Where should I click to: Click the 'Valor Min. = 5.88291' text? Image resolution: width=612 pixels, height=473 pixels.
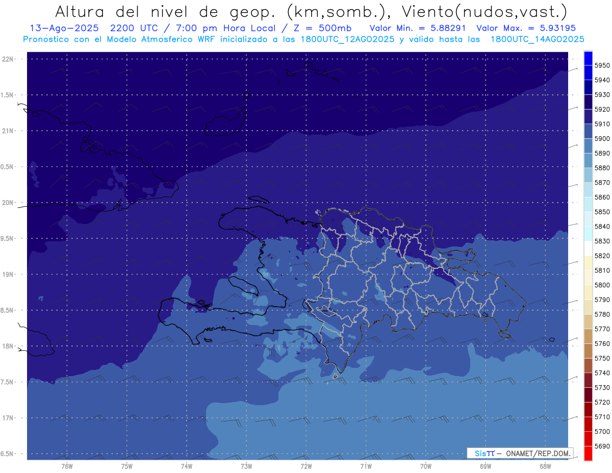tap(418, 28)
